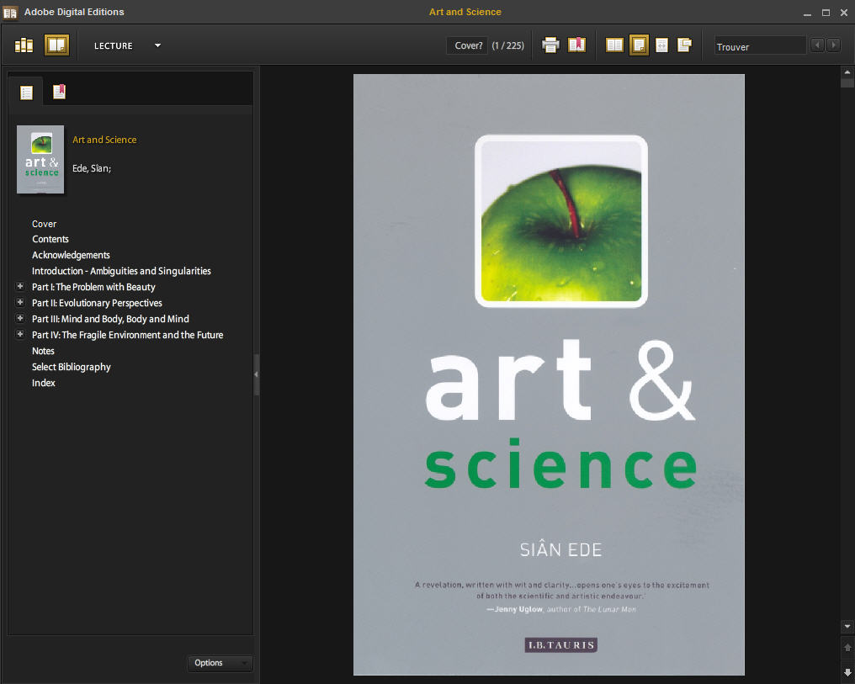Select double page view icon
Image resolution: width=855 pixels, height=684 pixels.
click(x=614, y=45)
